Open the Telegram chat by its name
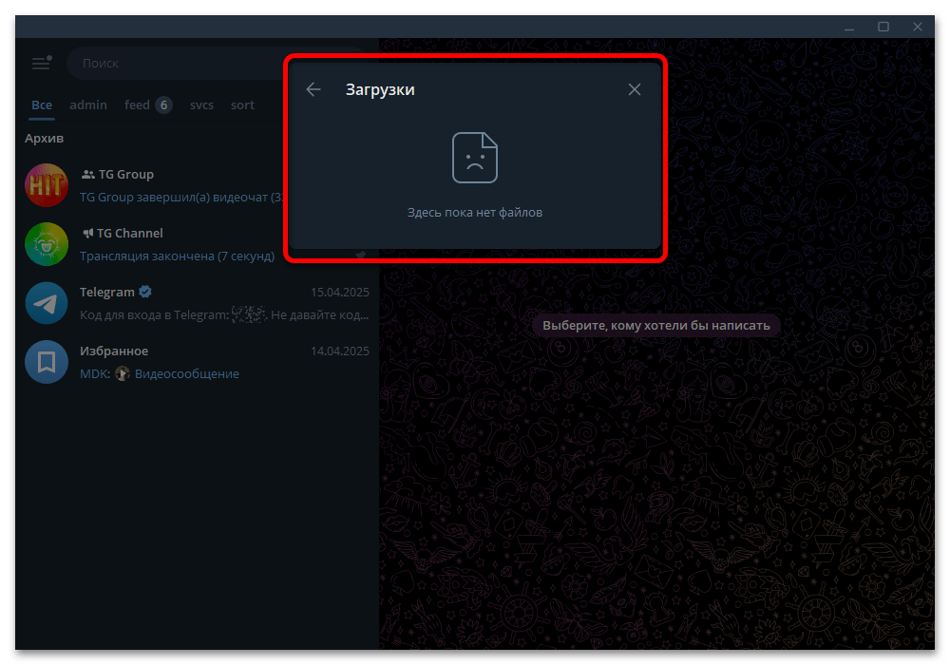 tap(107, 292)
